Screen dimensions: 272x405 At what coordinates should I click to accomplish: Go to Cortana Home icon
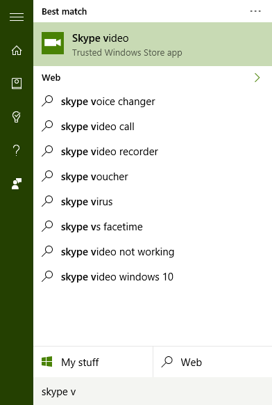17,50
